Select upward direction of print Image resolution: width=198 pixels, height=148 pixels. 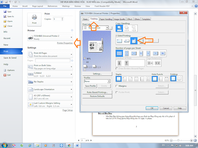coord(127,63)
